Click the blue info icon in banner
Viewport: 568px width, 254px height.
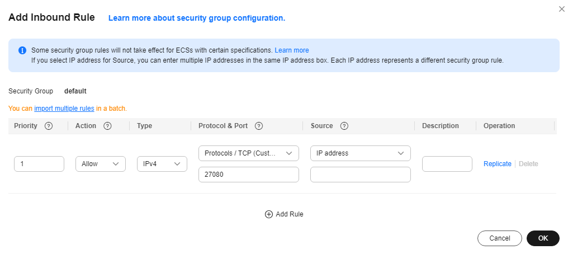22,50
